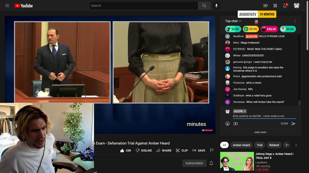
Task: Open the create video icon
Action: click(x=266, y=6)
